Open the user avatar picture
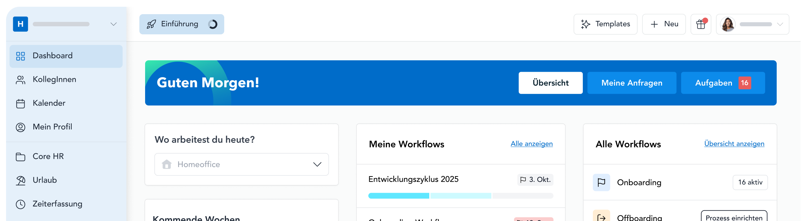The height and width of the screenshot is (221, 808). [728, 24]
